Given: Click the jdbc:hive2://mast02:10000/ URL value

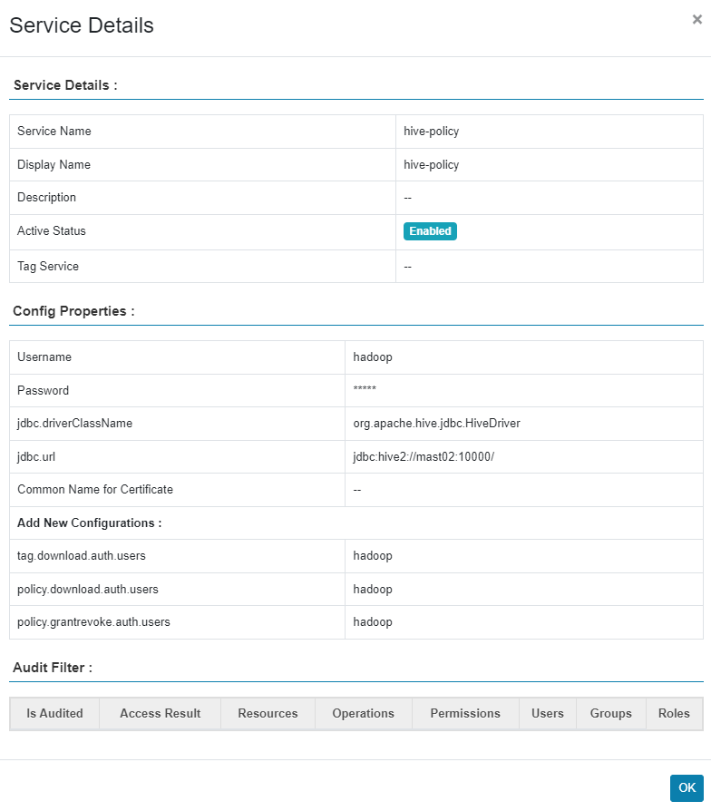Looking at the screenshot, I should click(424, 456).
